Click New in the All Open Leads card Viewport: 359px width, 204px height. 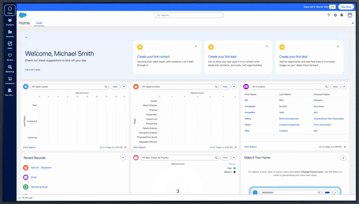115,87
